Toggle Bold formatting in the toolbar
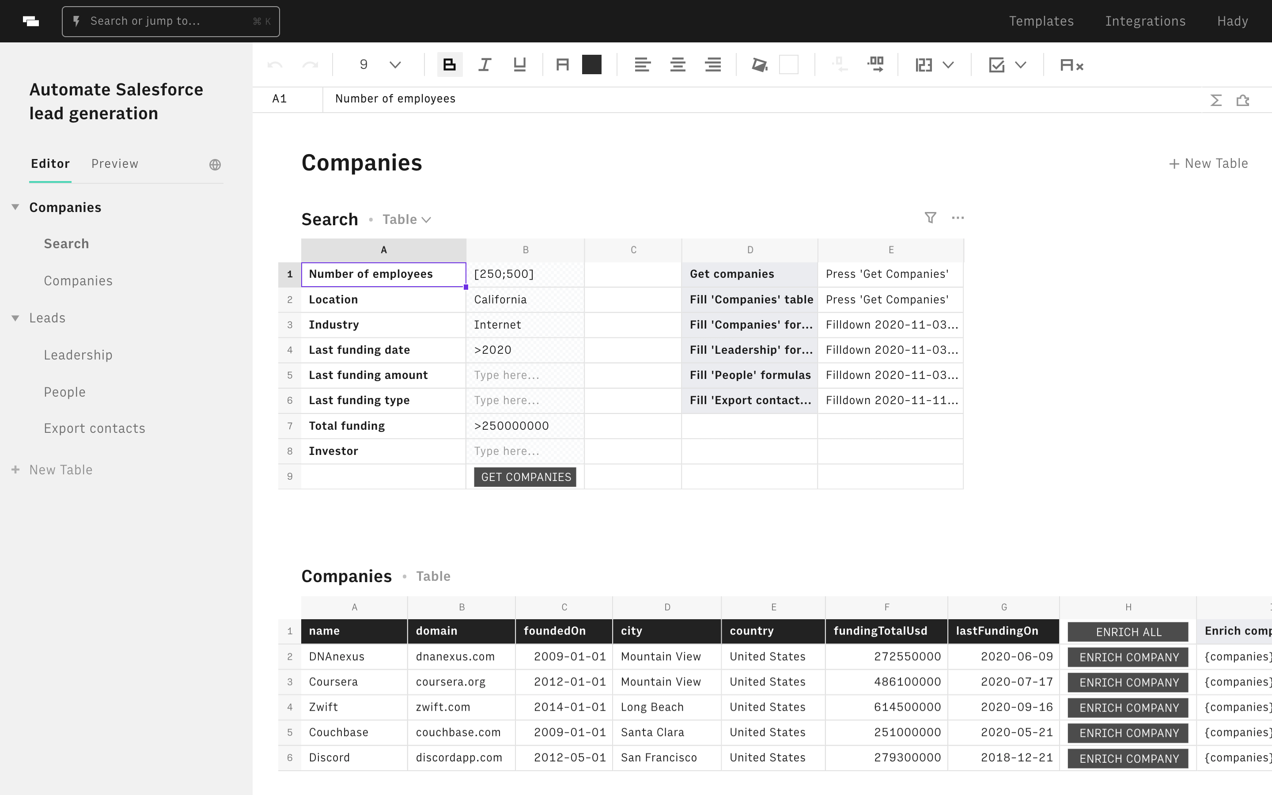Viewport: 1272px width, 795px height. click(450, 64)
